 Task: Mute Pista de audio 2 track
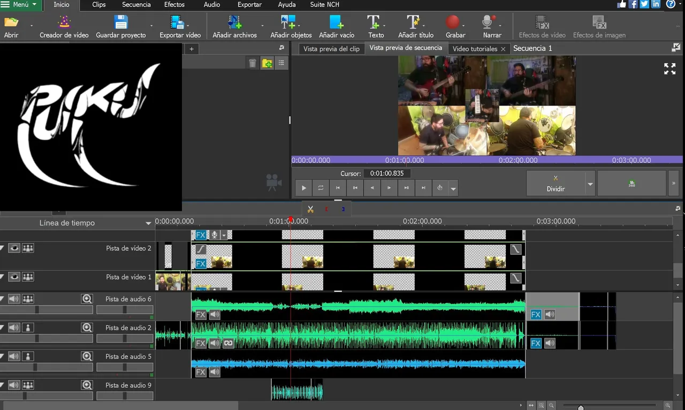click(x=14, y=328)
